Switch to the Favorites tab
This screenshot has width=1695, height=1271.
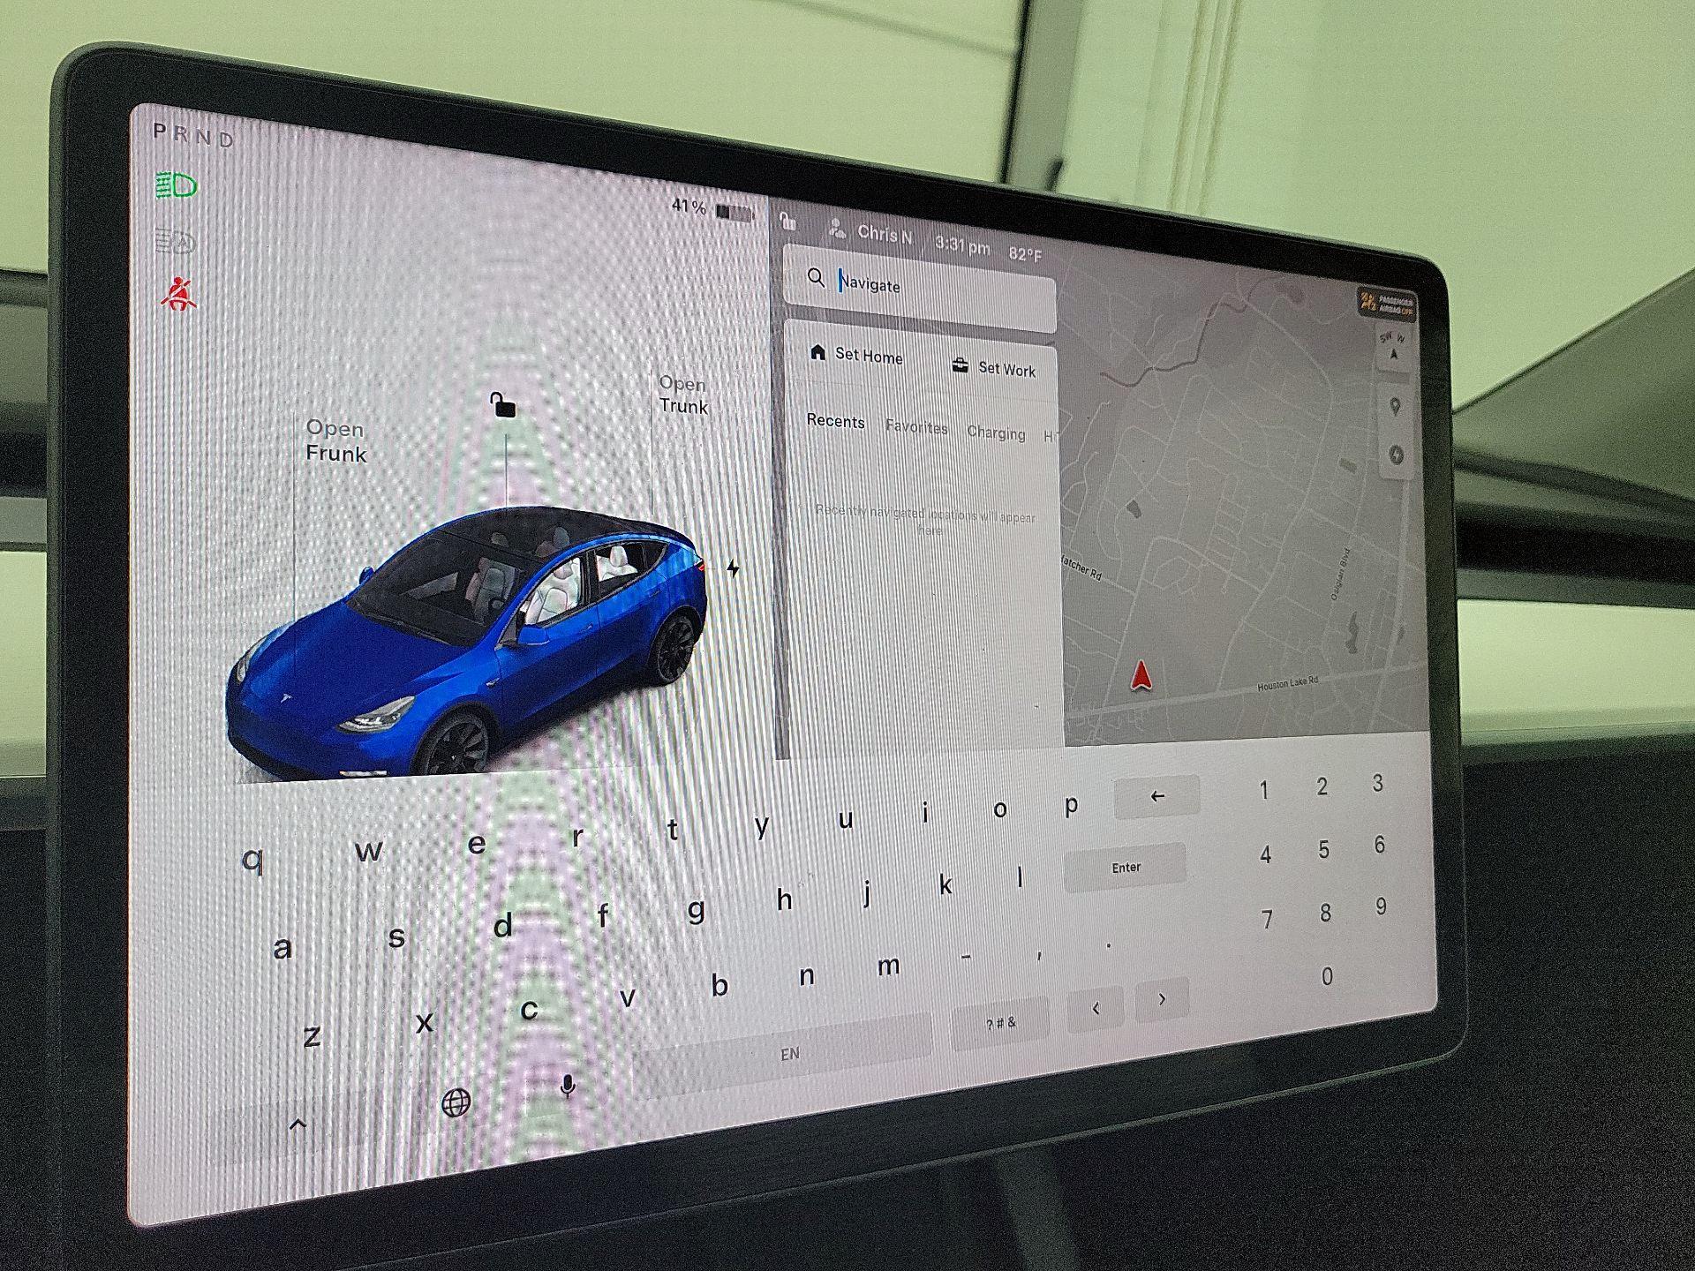coord(916,427)
